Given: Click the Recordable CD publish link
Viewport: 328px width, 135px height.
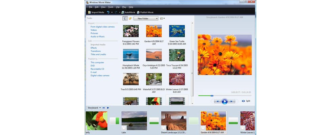Looking at the screenshot, I should [x=97, y=69].
